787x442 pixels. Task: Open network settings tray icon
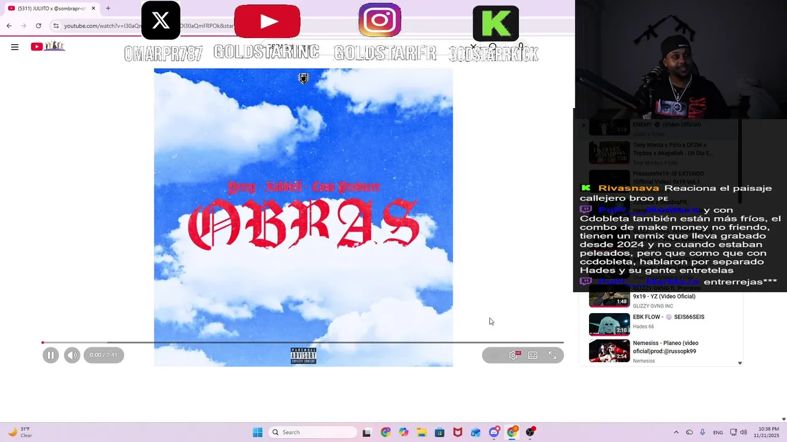pyautogui.click(x=734, y=432)
